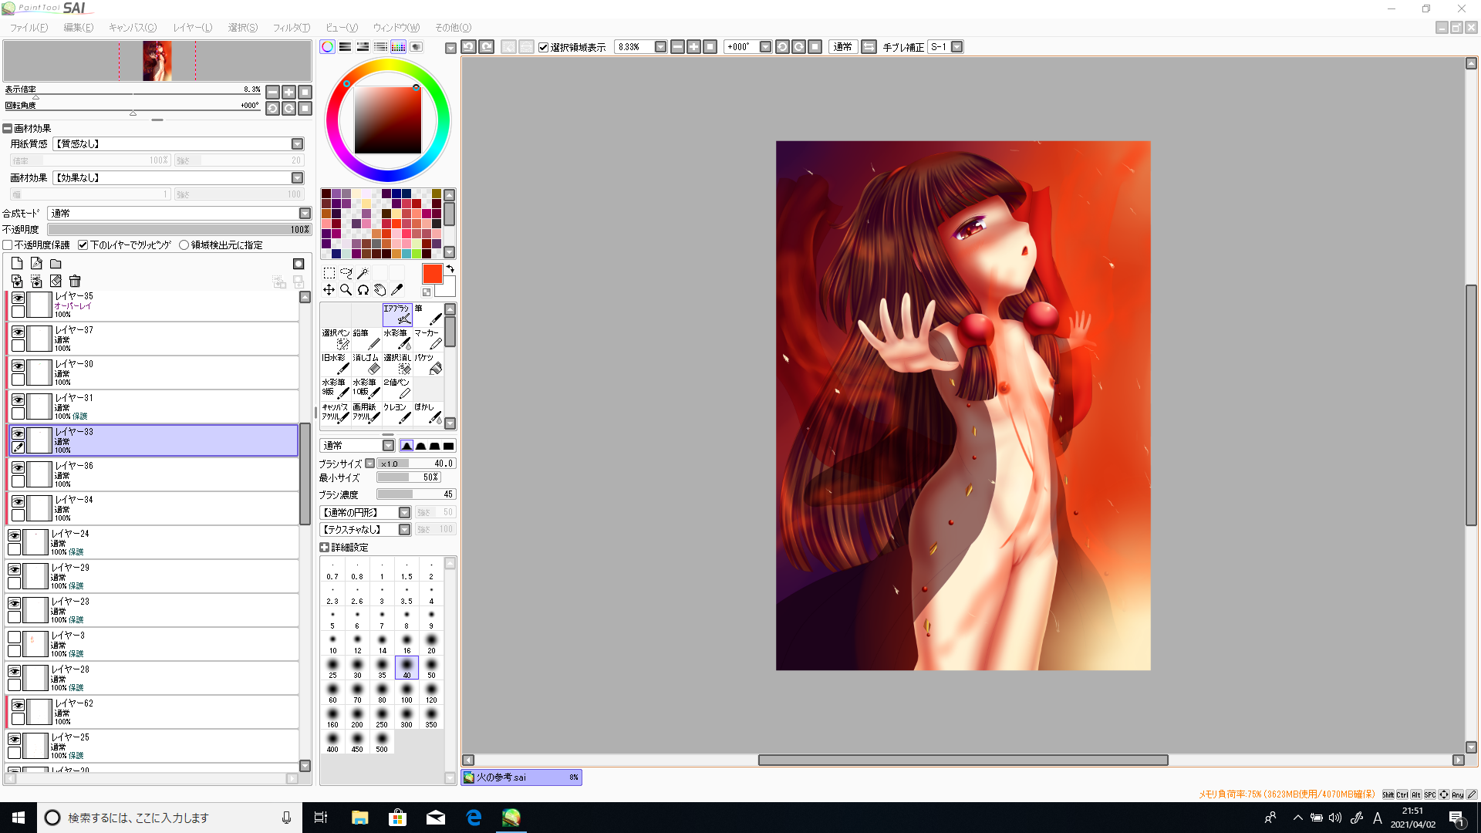The height and width of the screenshot is (833, 1481).
Task: Open 画材効果 effect dropdown
Action: pos(297,178)
